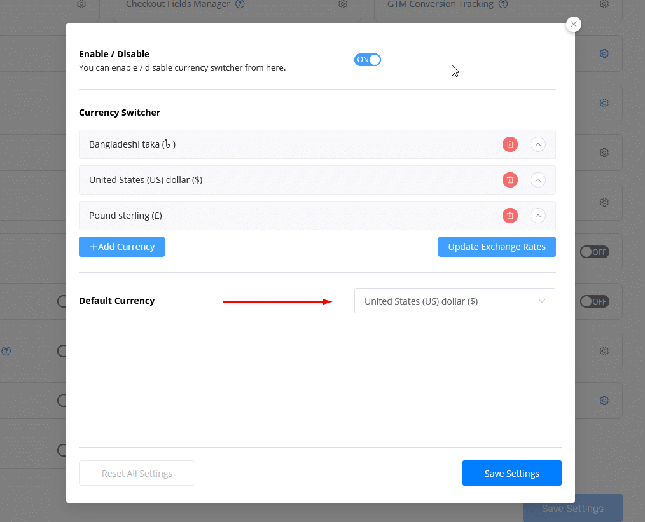
Task: Click the Add Currency button
Action: (x=121, y=247)
